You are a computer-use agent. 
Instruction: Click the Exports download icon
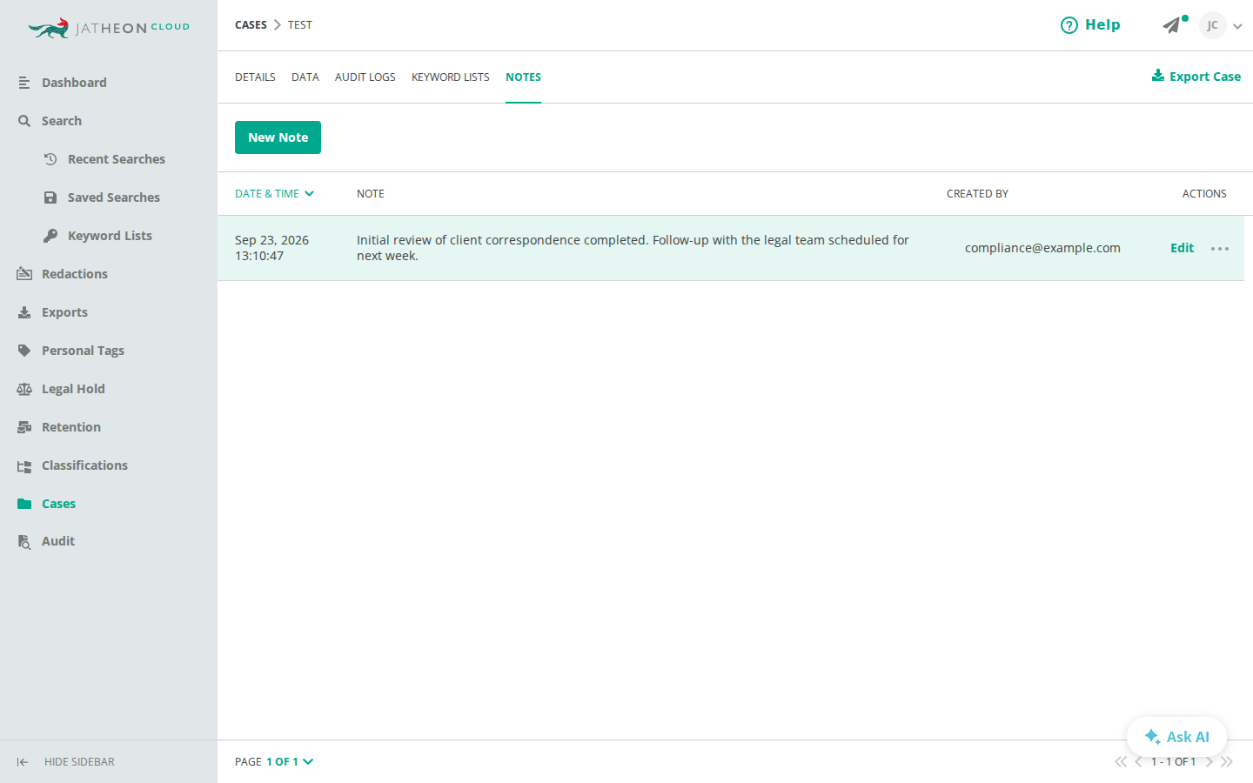tap(24, 312)
